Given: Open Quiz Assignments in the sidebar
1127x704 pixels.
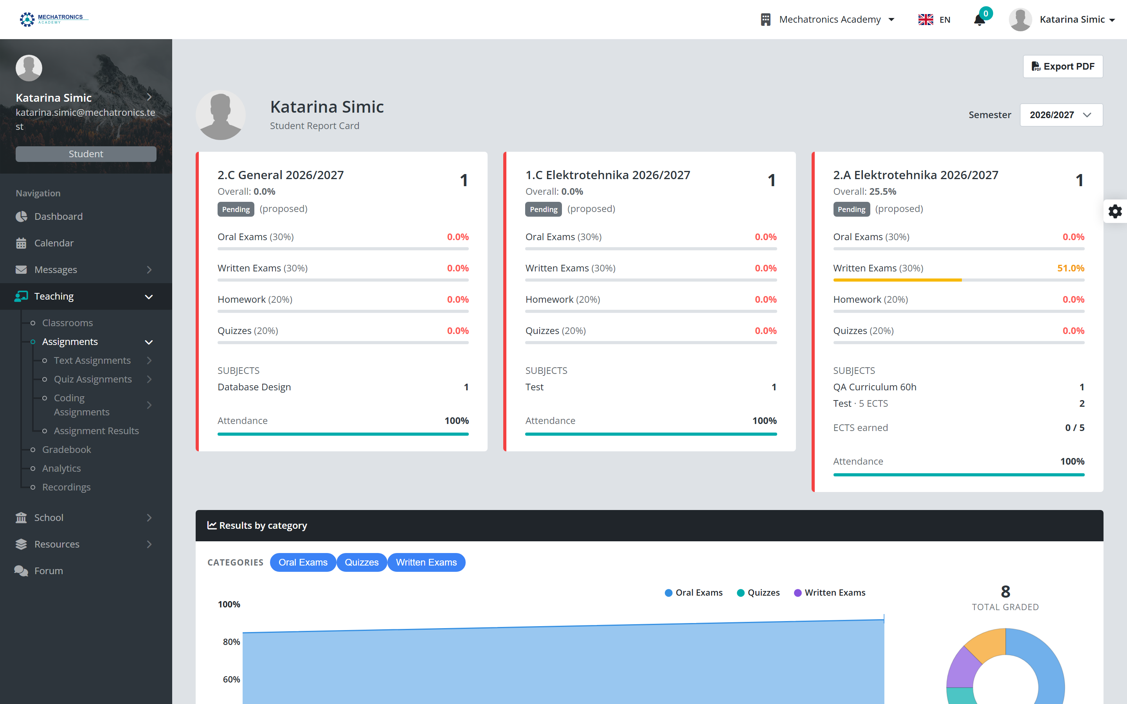Looking at the screenshot, I should [93, 379].
